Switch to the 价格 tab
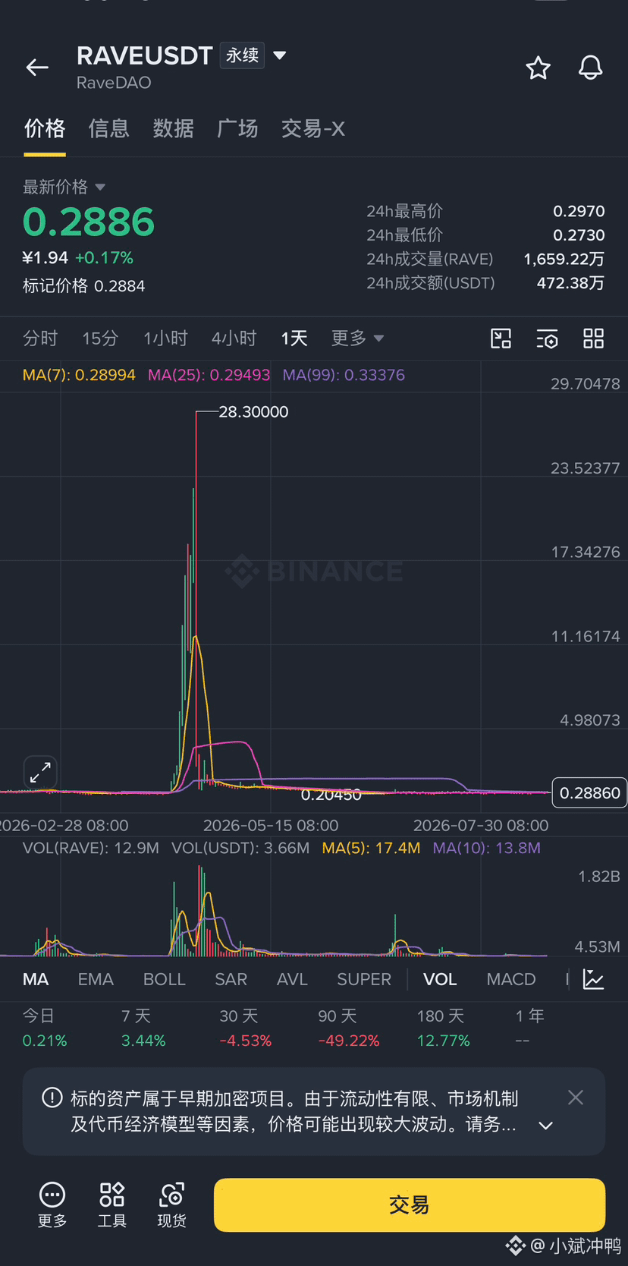The width and height of the screenshot is (628, 1266). coord(45,128)
